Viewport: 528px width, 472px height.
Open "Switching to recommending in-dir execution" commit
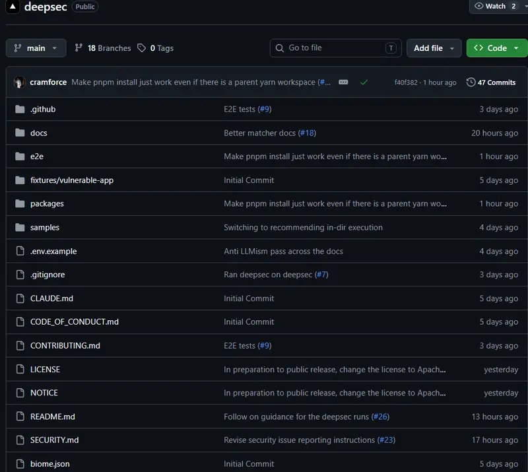coord(303,227)
